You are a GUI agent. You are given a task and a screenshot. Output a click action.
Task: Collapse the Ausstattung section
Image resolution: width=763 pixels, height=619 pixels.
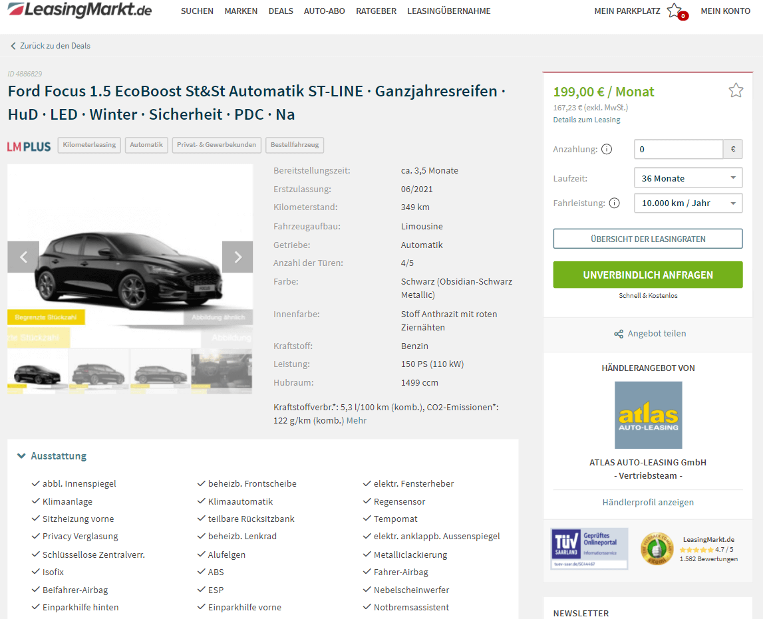(x=52, y=456)
